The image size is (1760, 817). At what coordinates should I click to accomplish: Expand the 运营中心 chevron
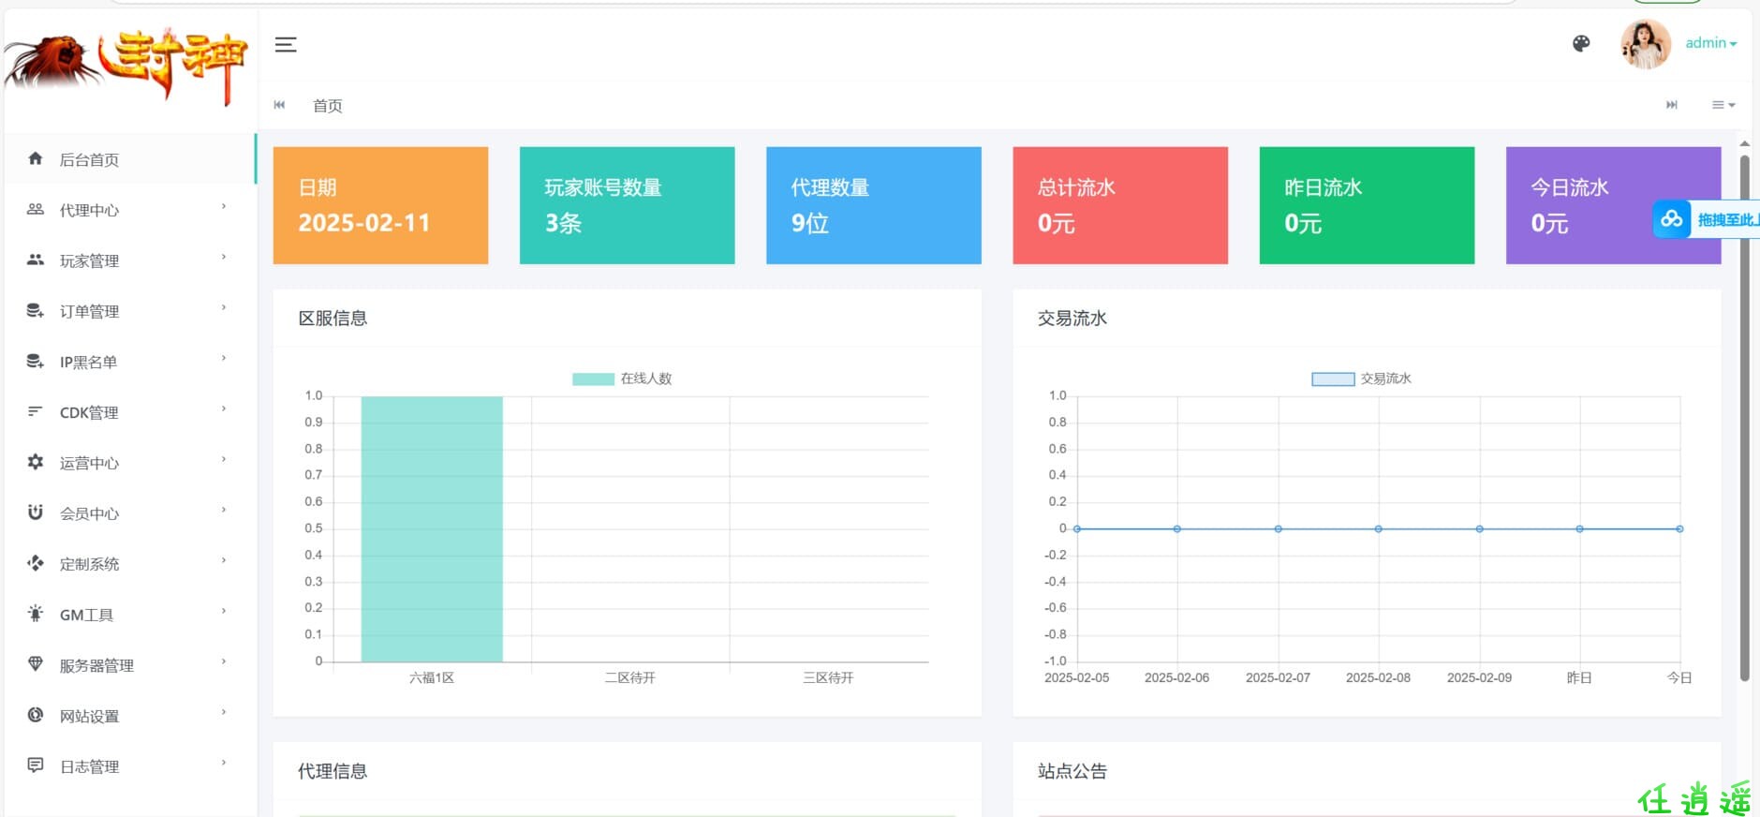point(224,459)
